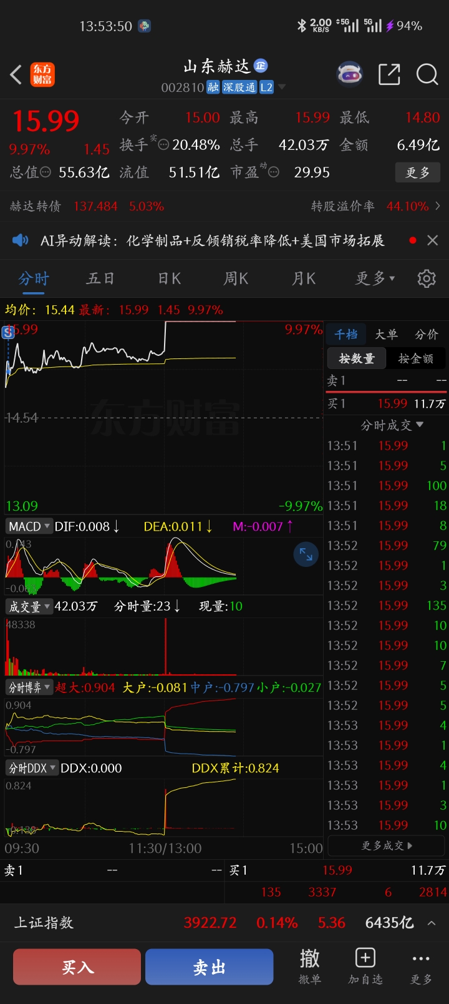Open 撤单 cancel order icon
The image size is (449, 1004).
[x=310, y=967]
